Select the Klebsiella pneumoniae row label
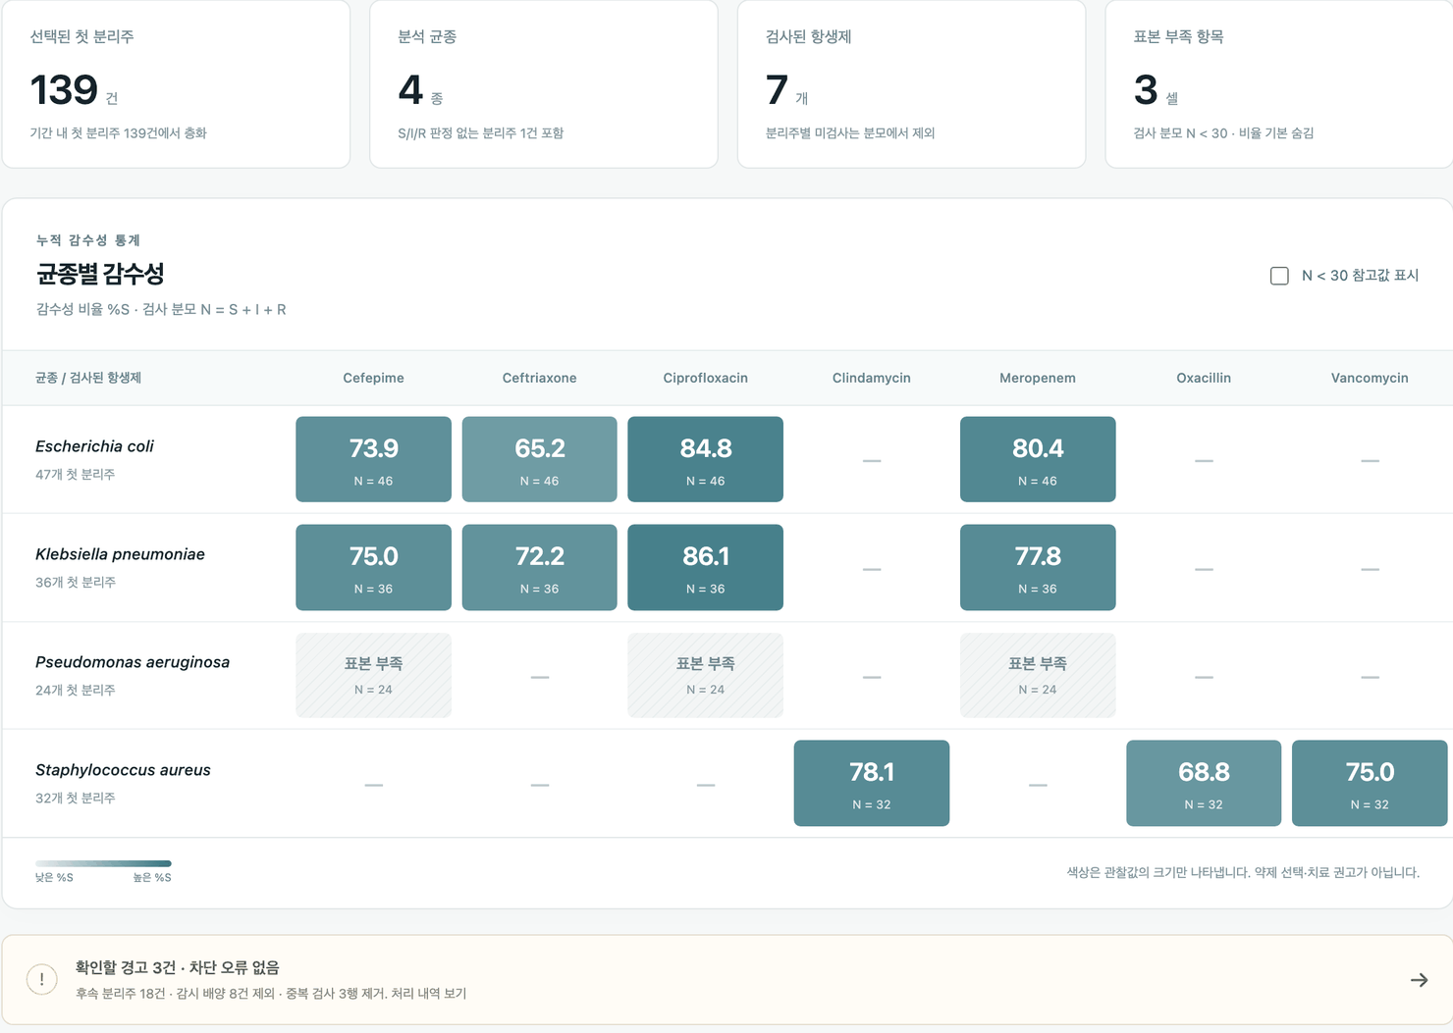This screenshot has height=1033, width=1453. tap(120, 554)
